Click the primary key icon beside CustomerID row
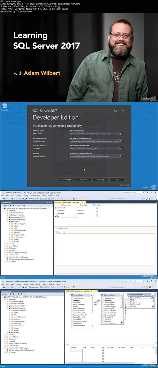Image resolution: width=158 pixels, height=368 pixels. click(56, 208)
